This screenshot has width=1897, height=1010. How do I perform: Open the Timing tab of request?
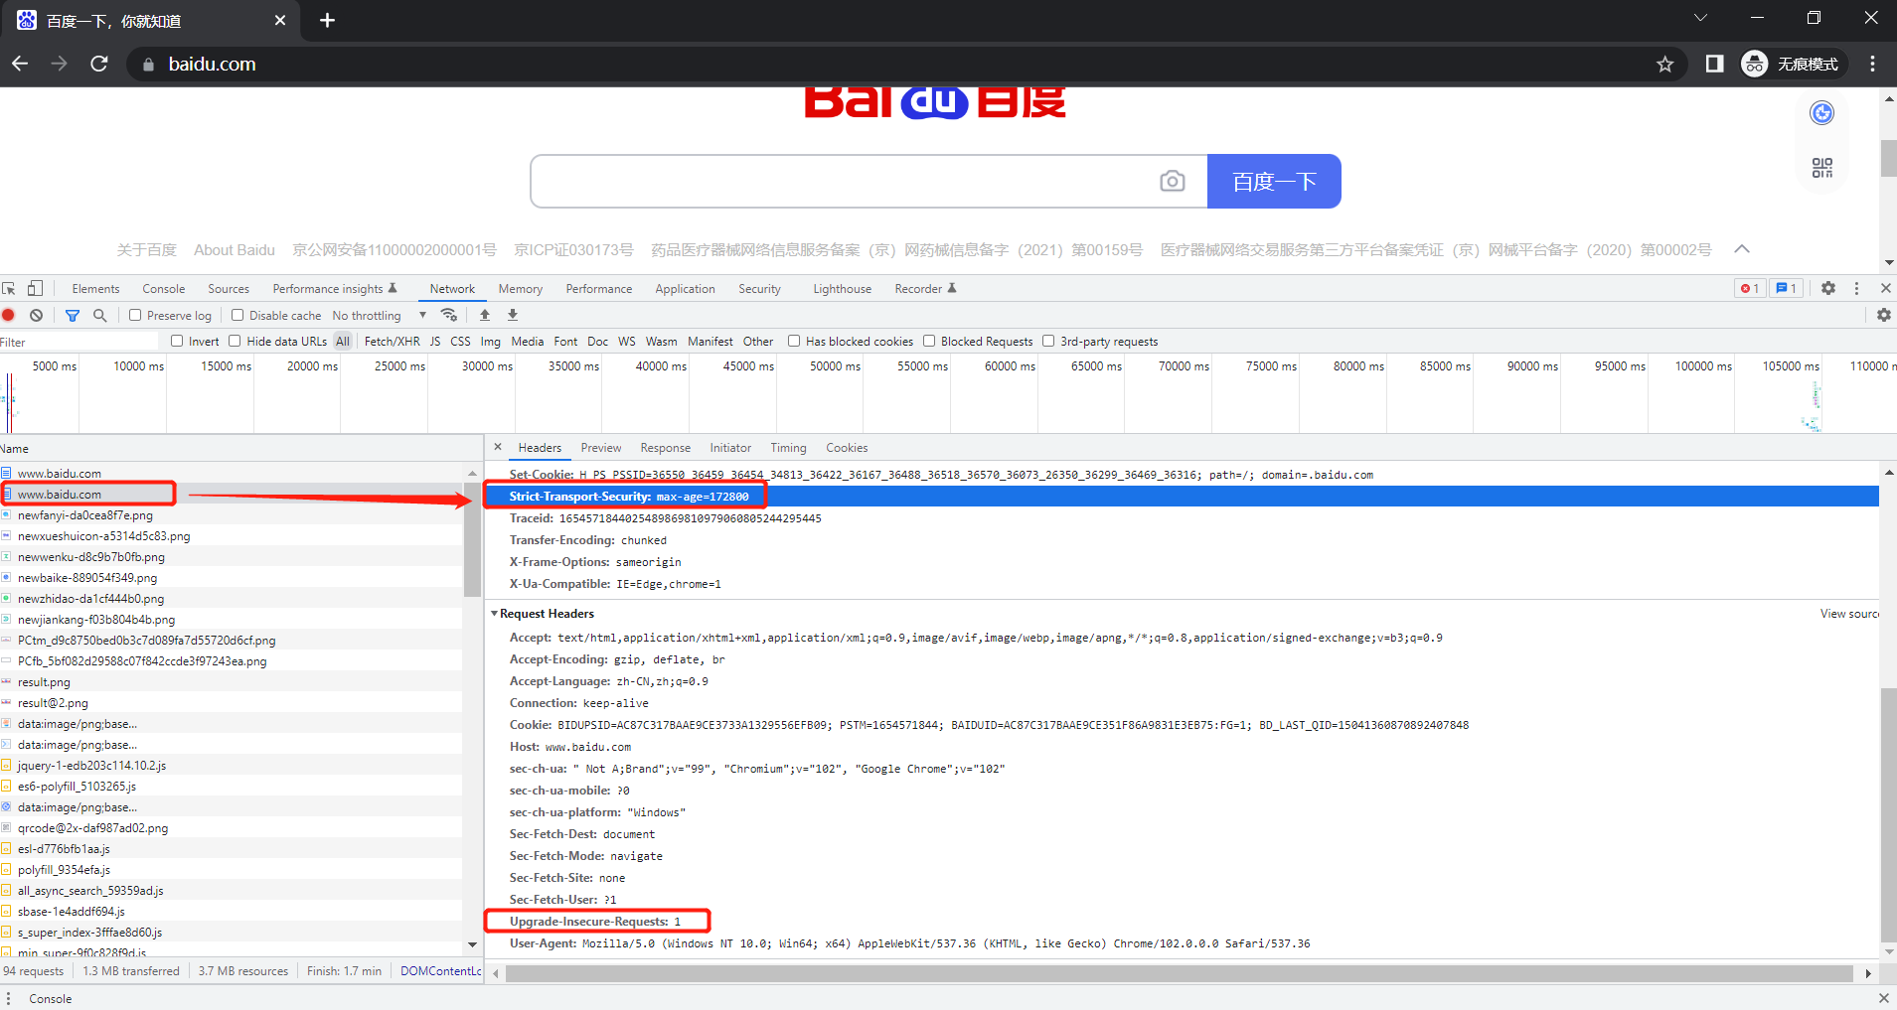point(788,448)
